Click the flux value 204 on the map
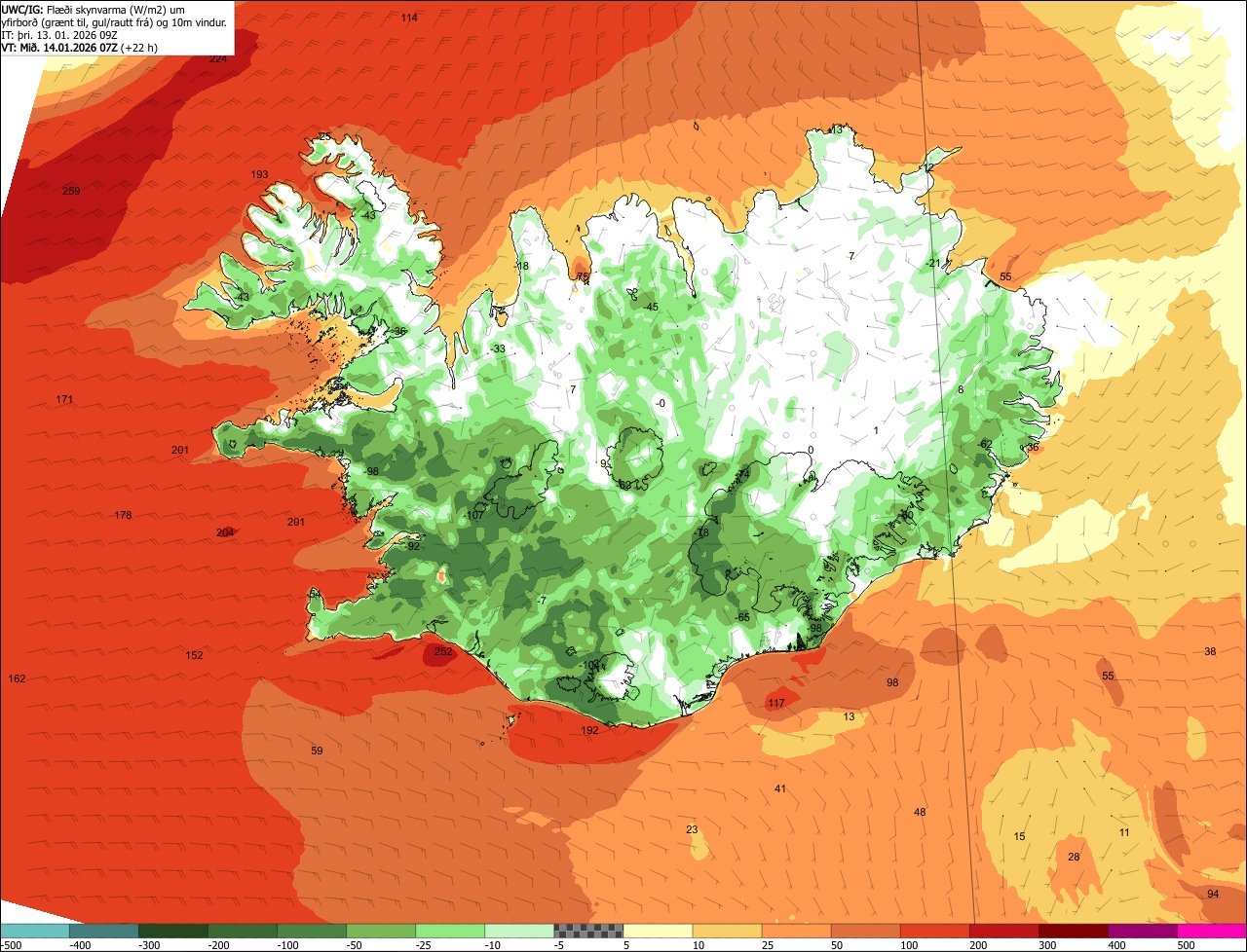1247x952 pixels. click(x=225, y=532)
